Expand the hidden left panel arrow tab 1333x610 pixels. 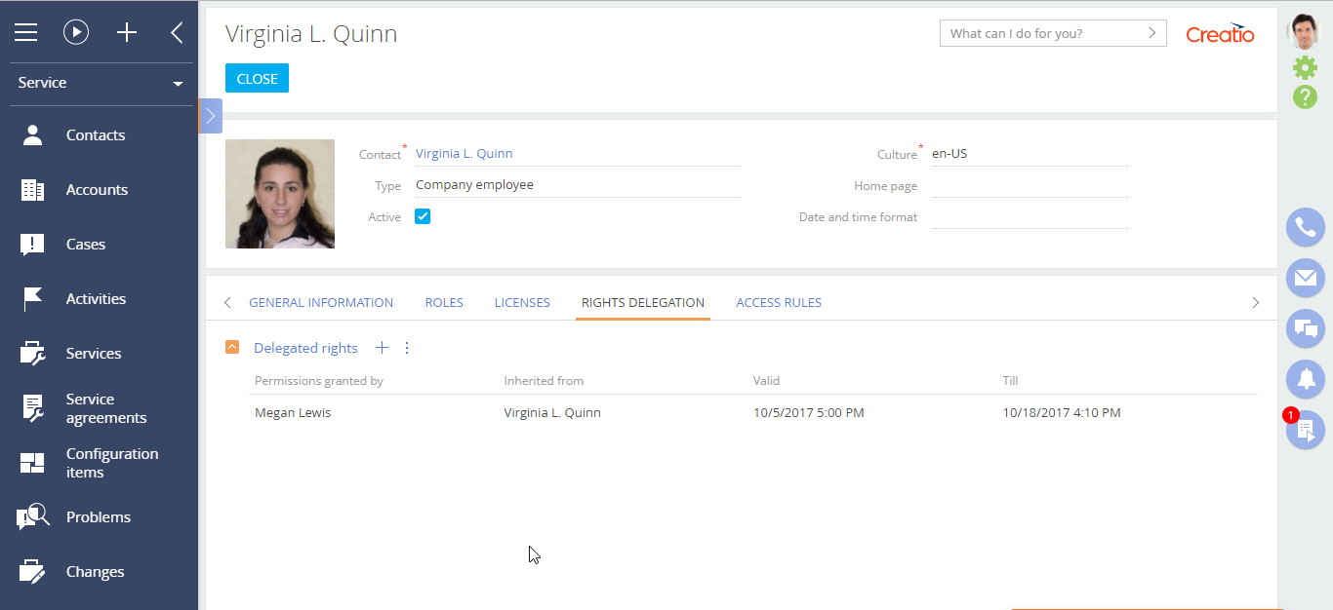point(210,116)
